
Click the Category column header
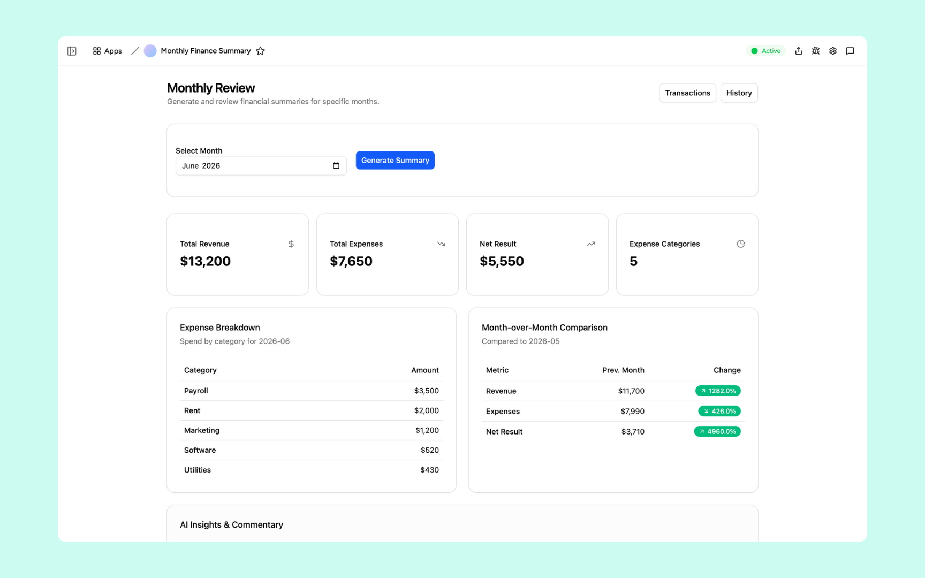click(x=200, y=370)
